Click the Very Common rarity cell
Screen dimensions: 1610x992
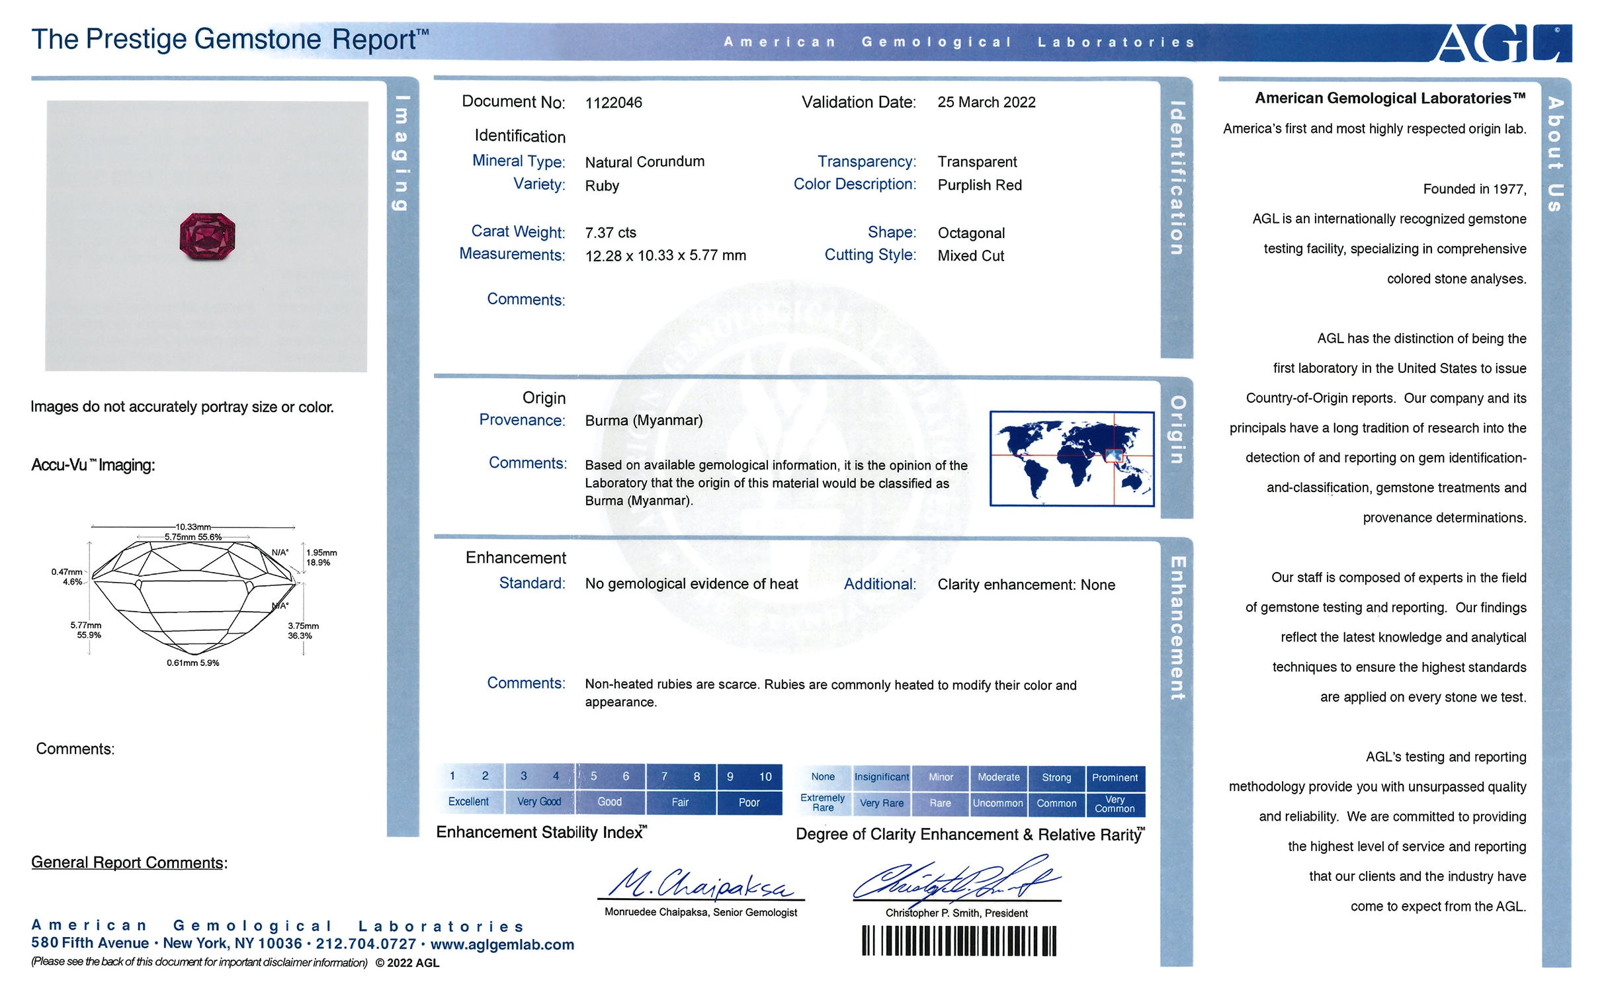tap(1115, 804)
